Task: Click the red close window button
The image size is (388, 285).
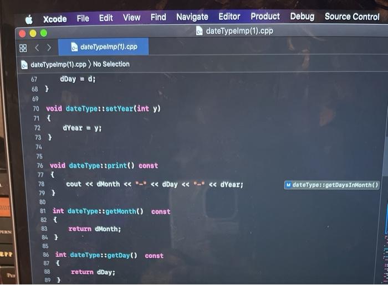Action: click(22, 34)
